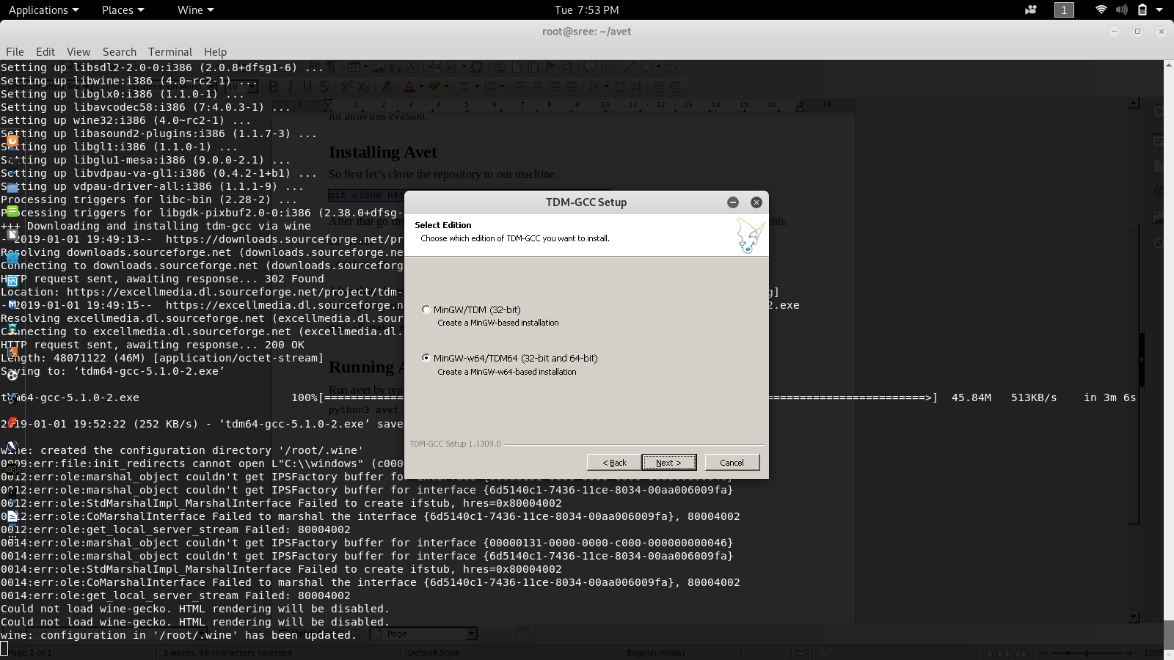This screenshot has height=660, width=1174.
Task: Select the MinGW-w64/TDM64 radio button
Action: [x=426, y=358]
